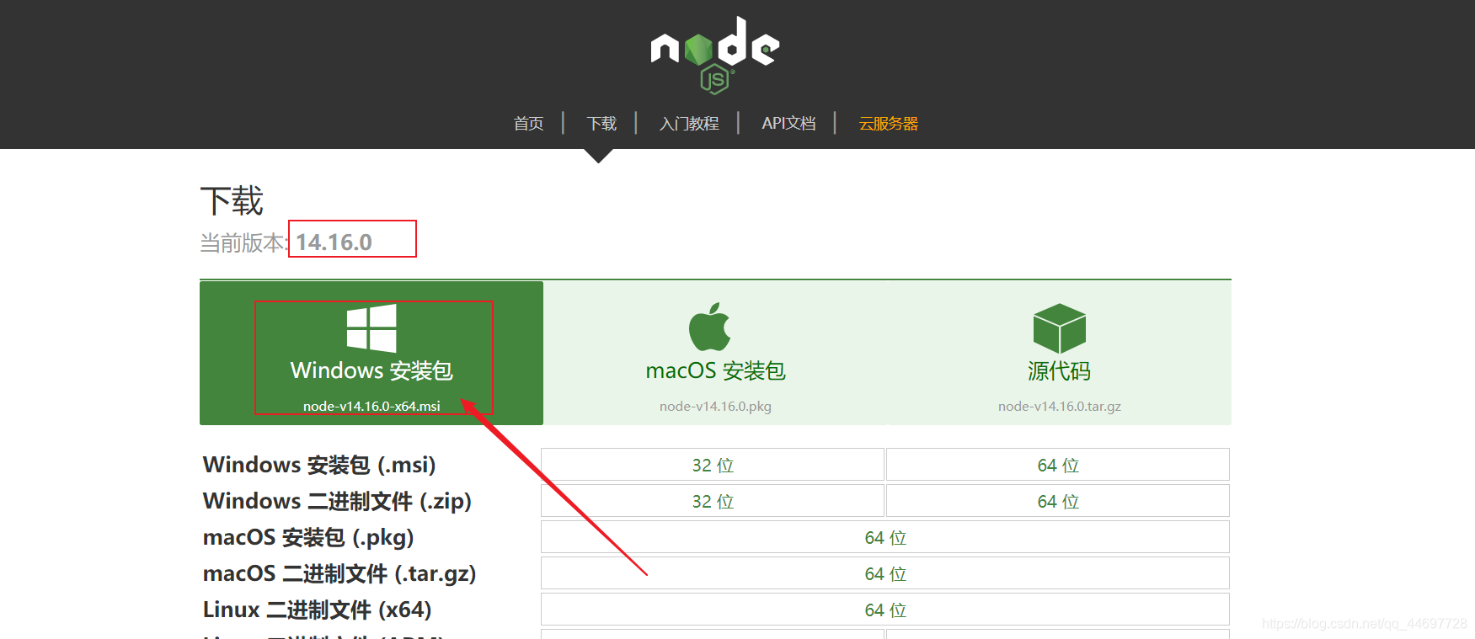Select 64 位 for Linux 二进制文件 (x64)
The height and width of the screenshot is (639, 1475).
pos(885,610)
